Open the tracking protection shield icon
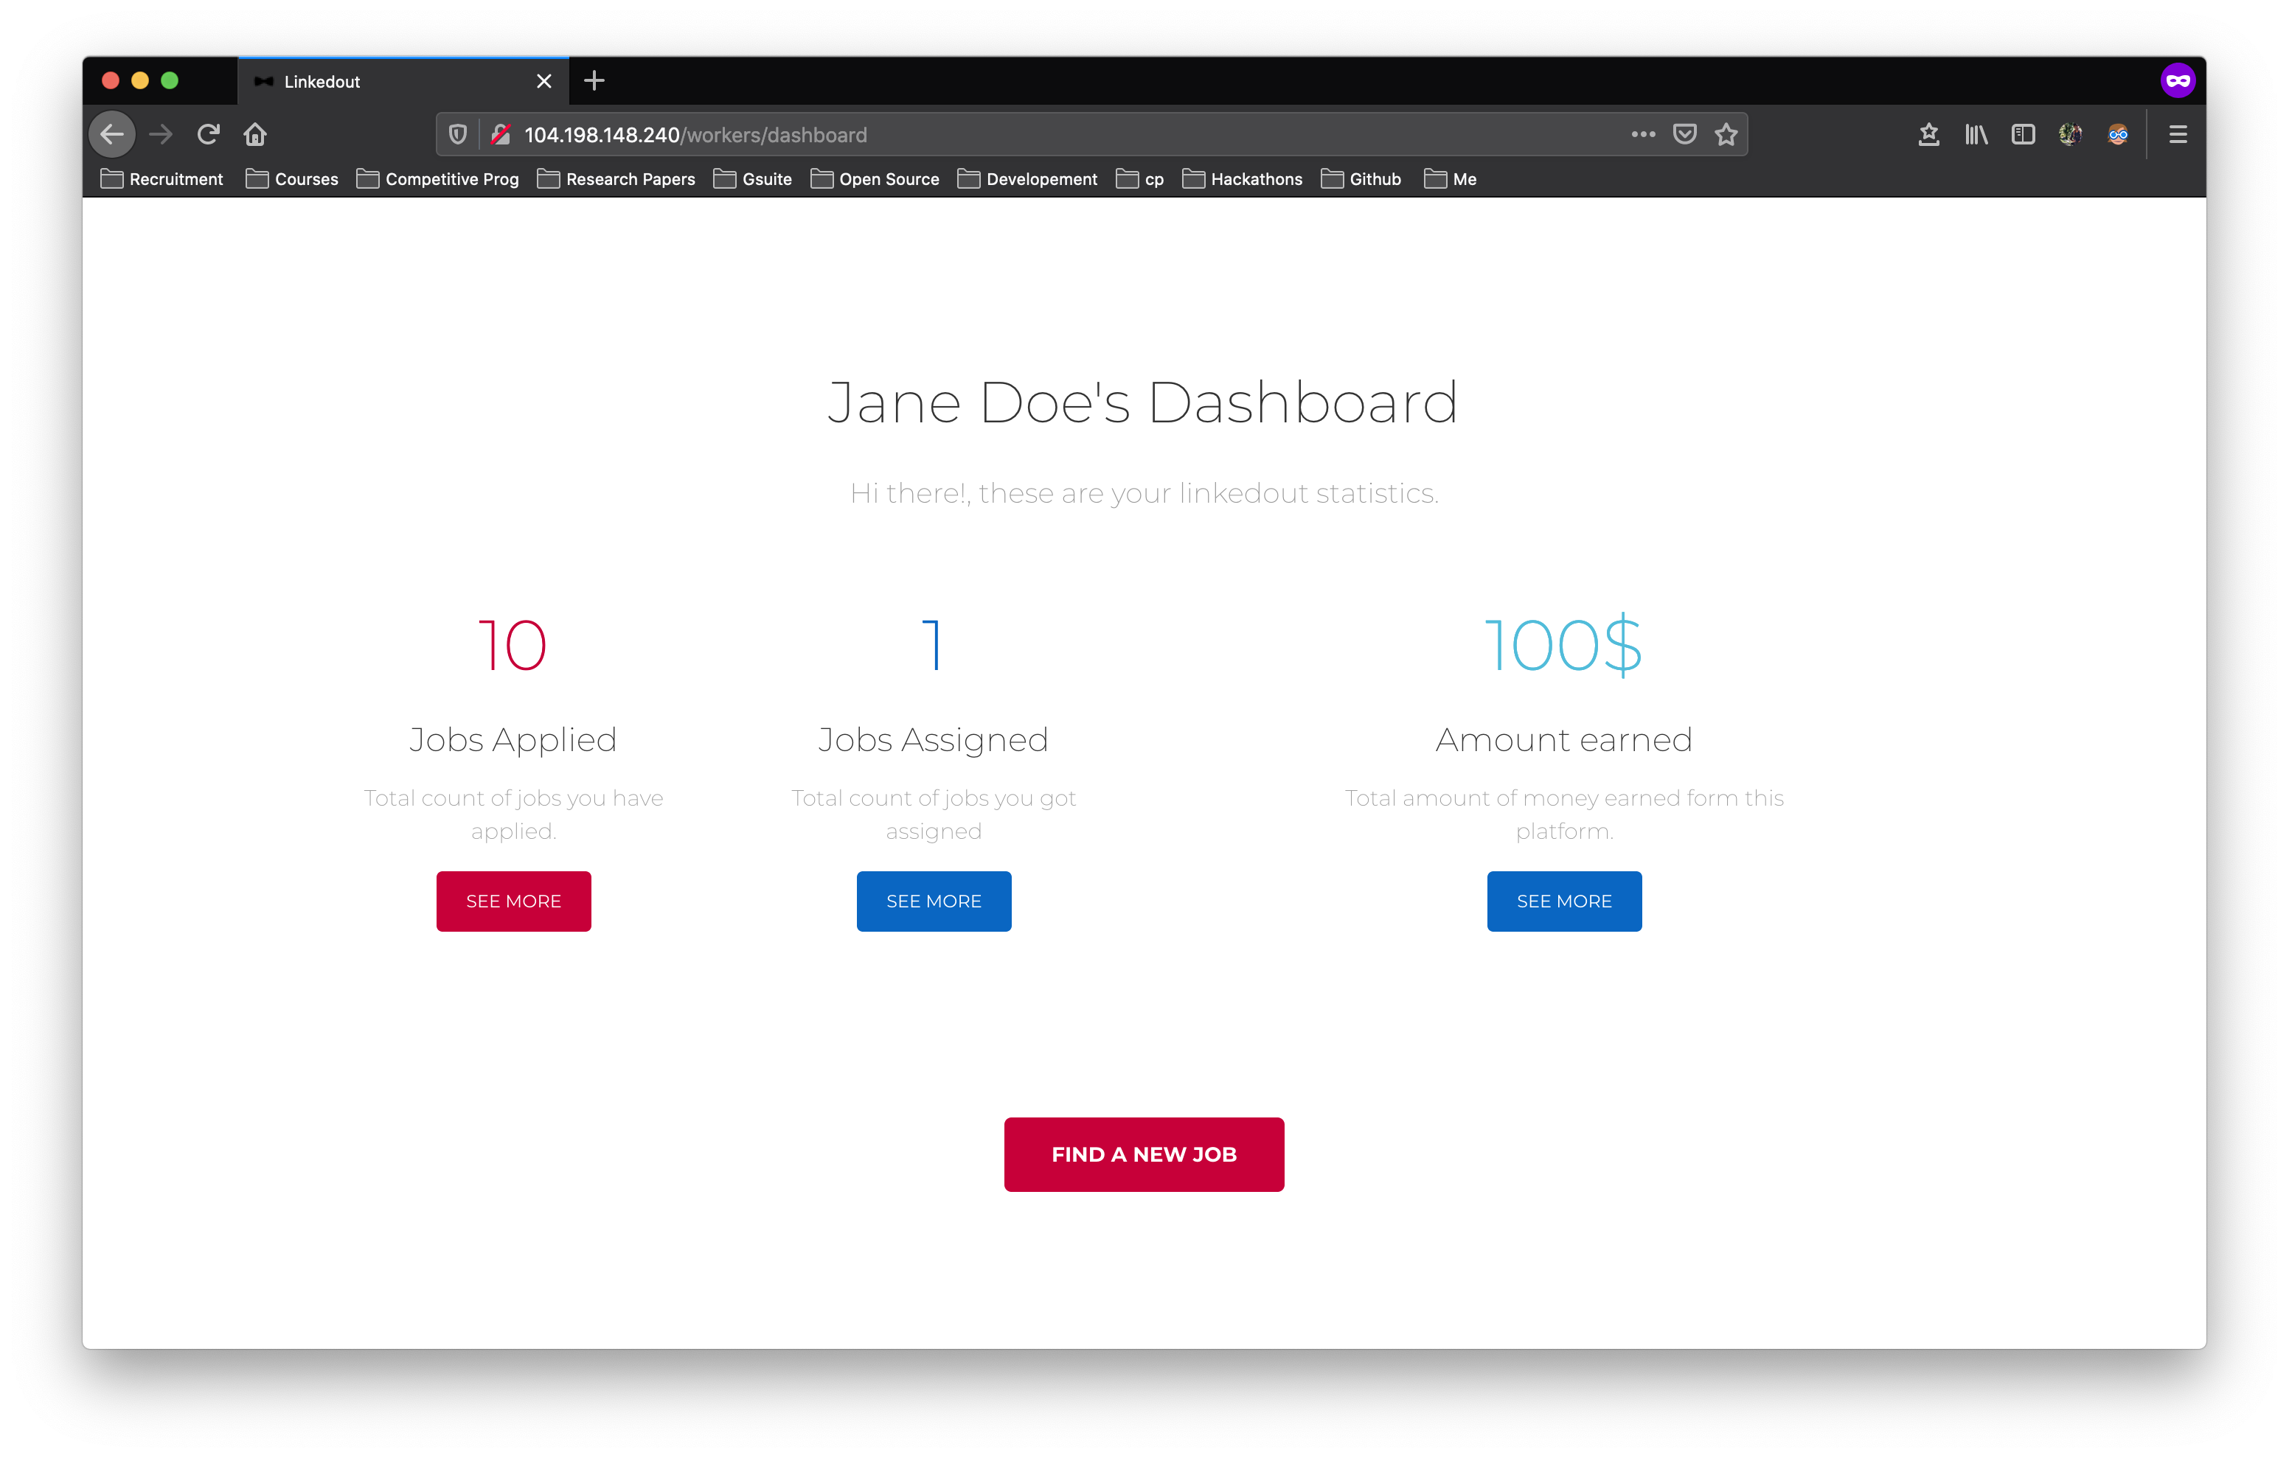This screenshot has width=2289, height=1458. (x=458, y=134)
